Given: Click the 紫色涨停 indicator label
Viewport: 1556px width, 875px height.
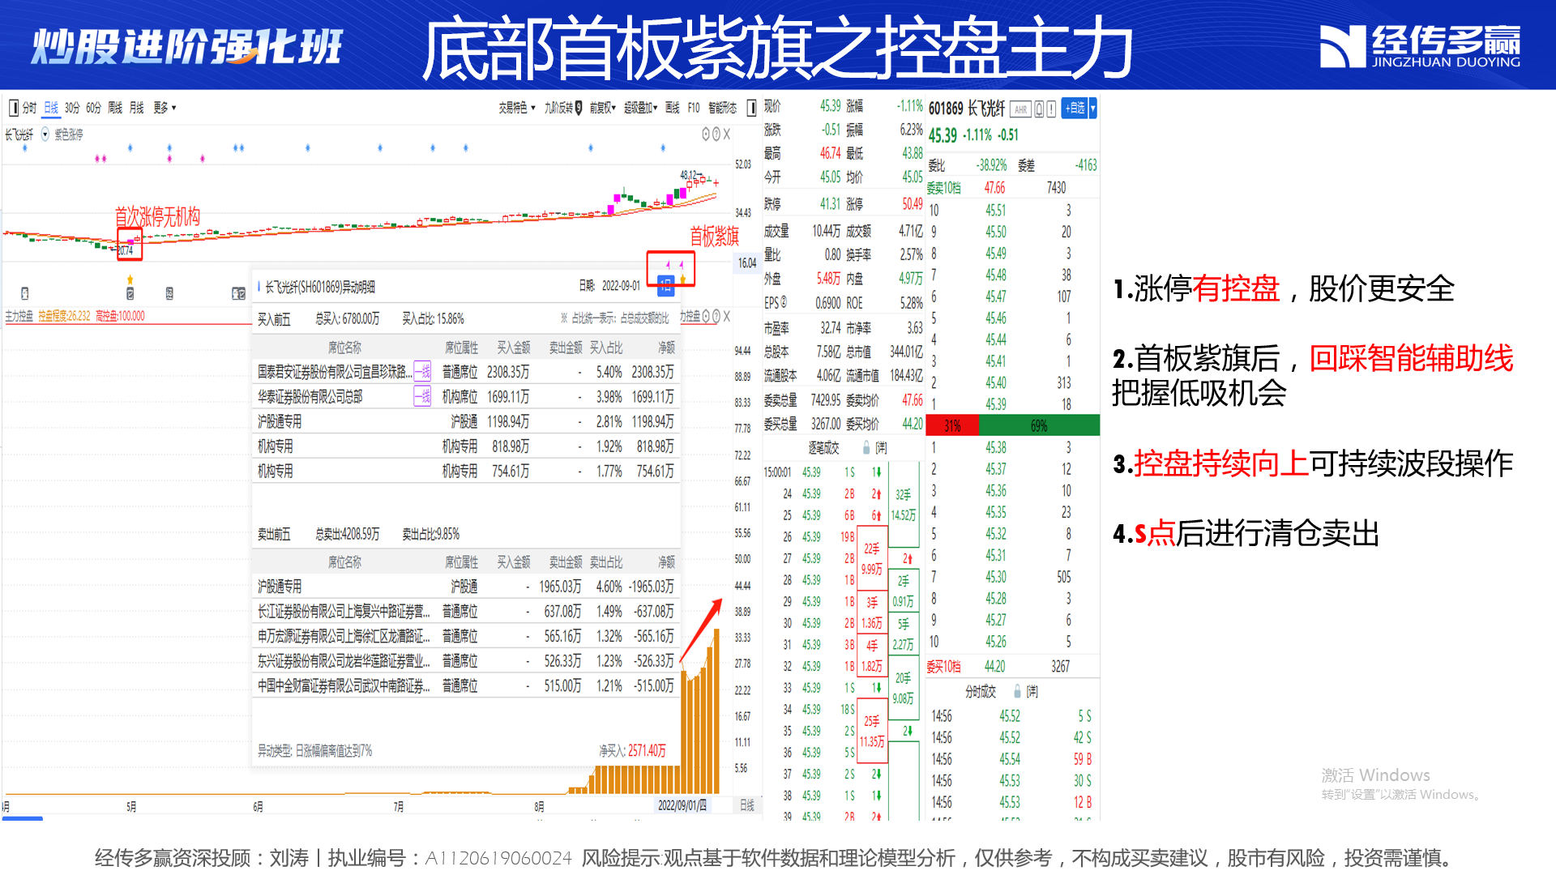Looking at the screenshot, I should (69, 134).
